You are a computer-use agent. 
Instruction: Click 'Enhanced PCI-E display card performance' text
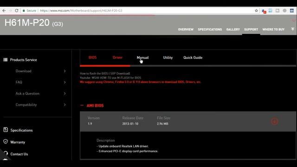pyautogui.click(x=127, y=151)
